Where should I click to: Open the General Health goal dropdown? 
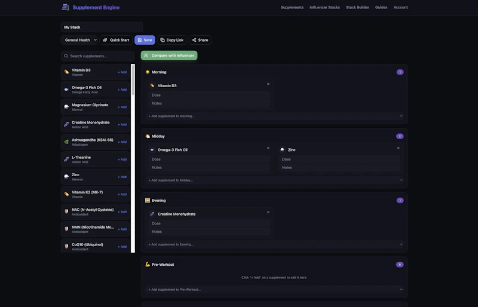click(x=79, y=40)
